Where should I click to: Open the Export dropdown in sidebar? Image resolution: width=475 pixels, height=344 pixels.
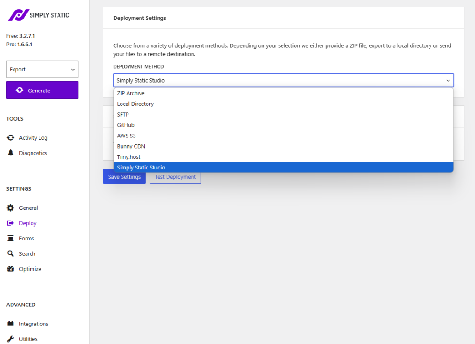(42, 69)
